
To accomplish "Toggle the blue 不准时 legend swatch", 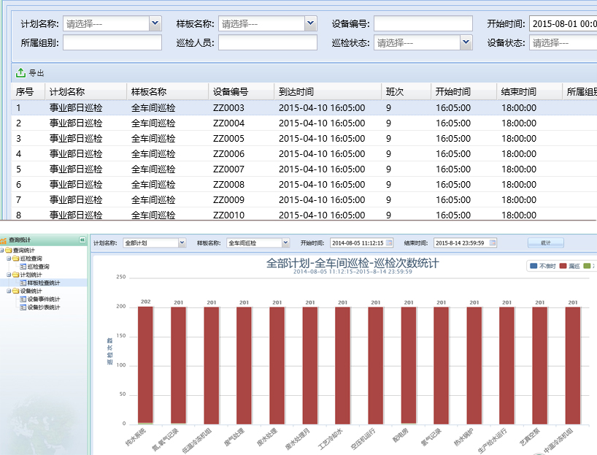I will [x=534, y=266].
